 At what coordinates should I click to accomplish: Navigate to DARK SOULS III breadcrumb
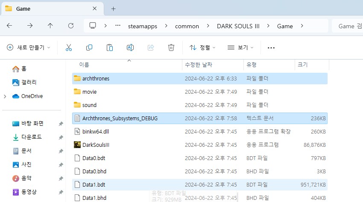point(238,26)
